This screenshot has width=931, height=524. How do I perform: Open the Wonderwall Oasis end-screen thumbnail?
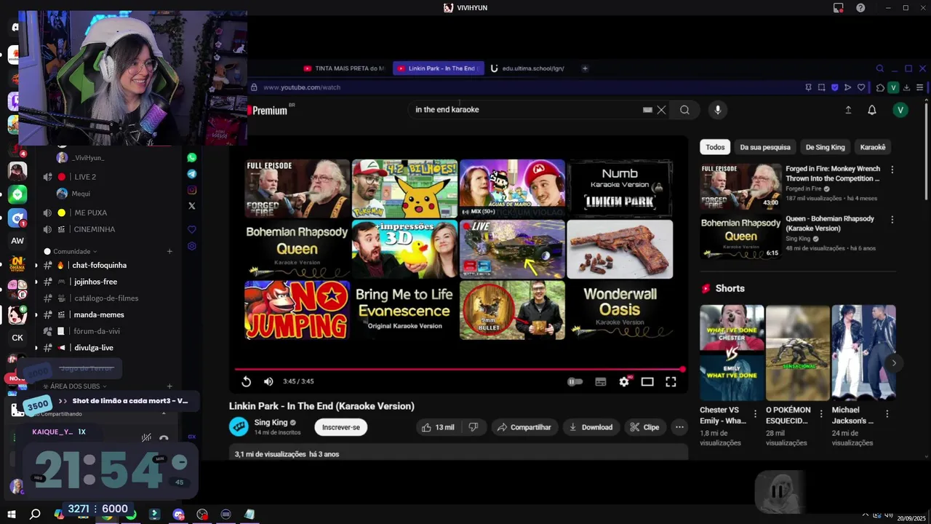[620, 310]
